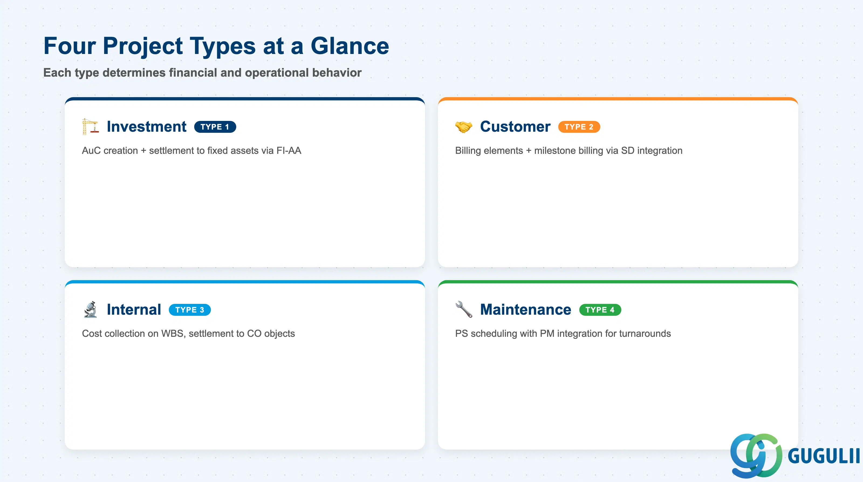Click the Investment card heading

click(146, 126)
